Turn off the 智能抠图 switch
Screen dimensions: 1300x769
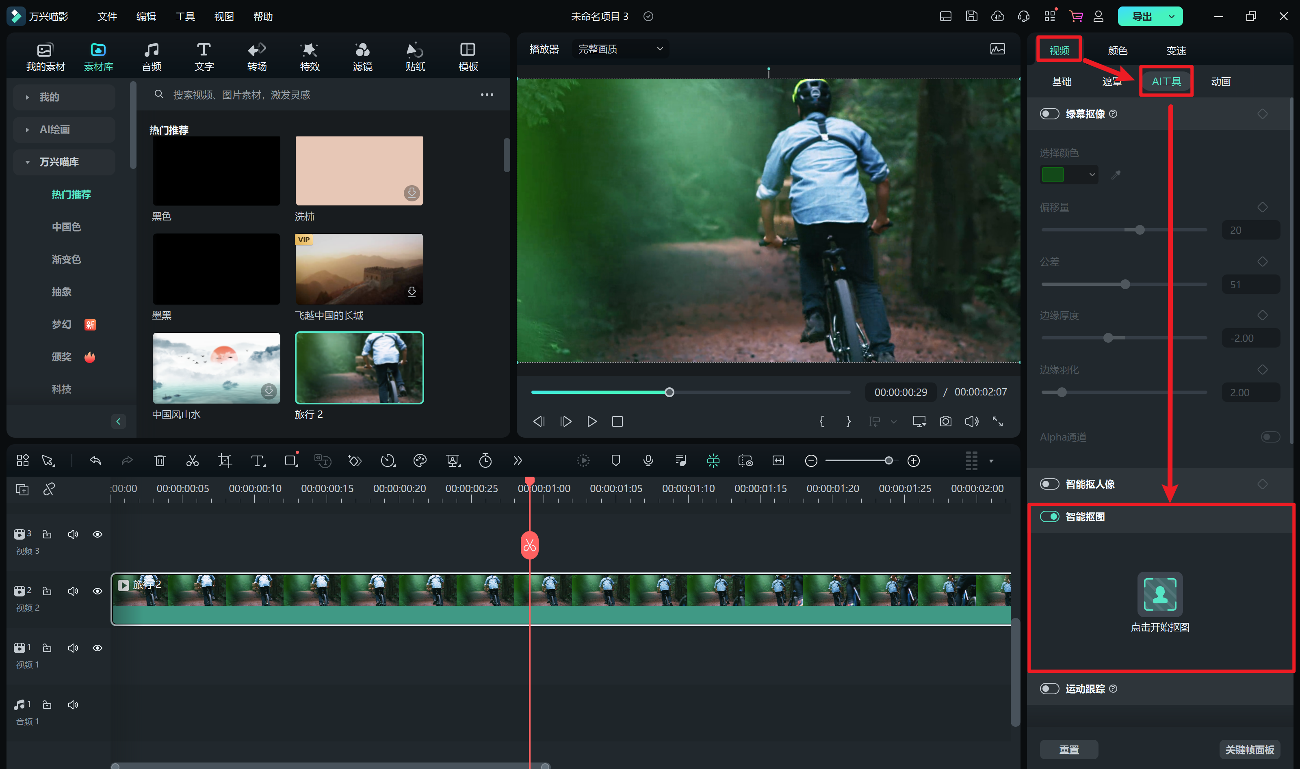tap(1050, 516)
